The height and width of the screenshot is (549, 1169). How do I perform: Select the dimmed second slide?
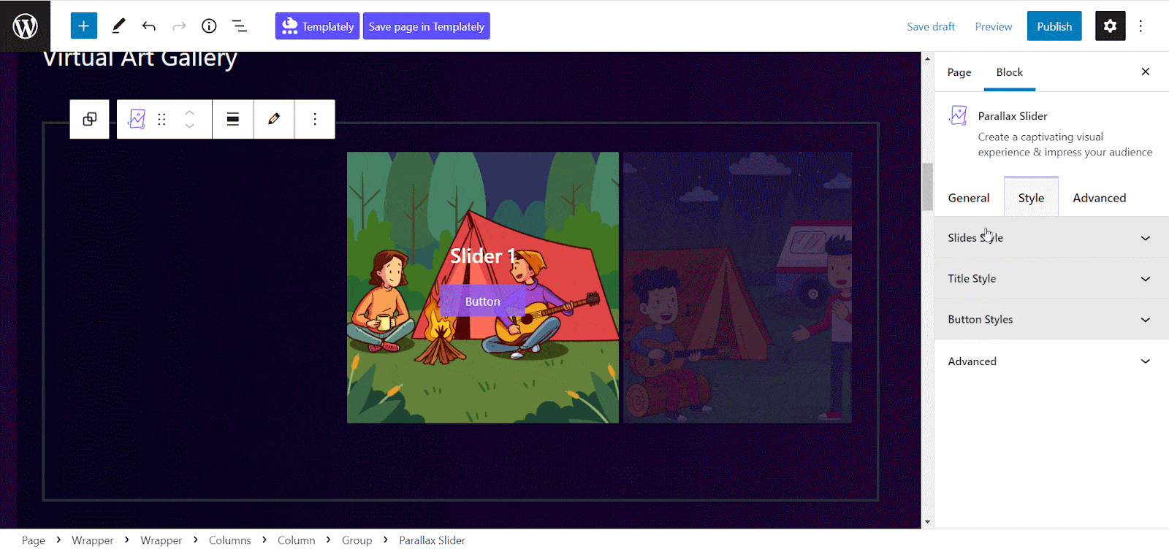[737, 288]
